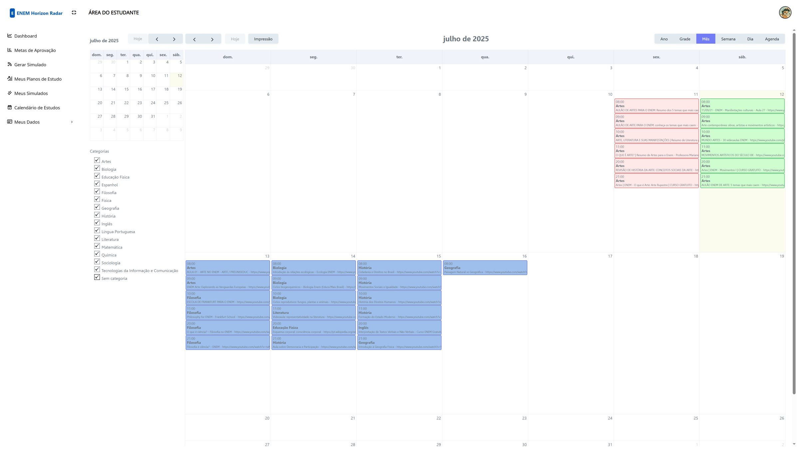Screen dimensions: 799x449
Task: Toggle the Sociologia category checkbox
Action: [x=97, y=262]
